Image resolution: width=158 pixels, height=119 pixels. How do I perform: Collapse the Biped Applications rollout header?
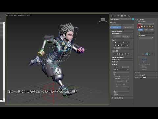click(121, 34)
